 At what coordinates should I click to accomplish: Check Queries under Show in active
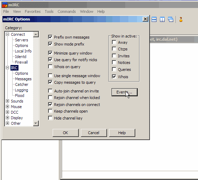[x=114, y=69]
